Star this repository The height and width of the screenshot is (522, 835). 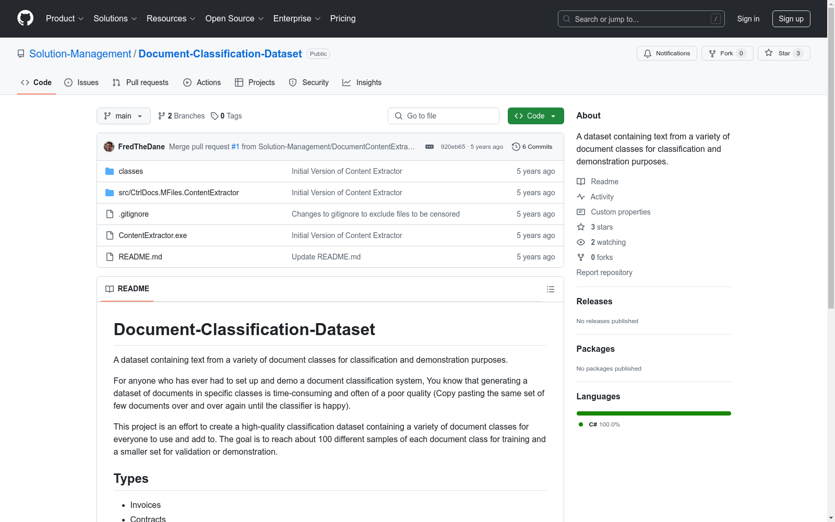(x=783, y=53)
